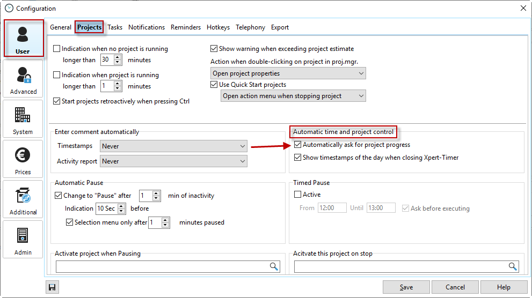Viewport: 532px width, 298px height.
Task: Uncheck Automatically ask for project progress
Action: (x=298, y=145)
